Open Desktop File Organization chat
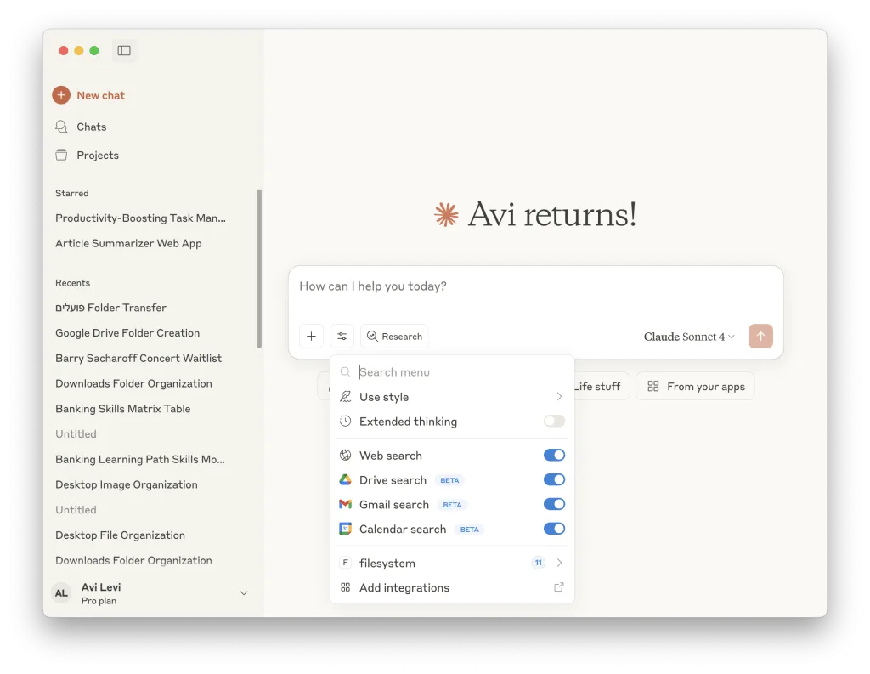The height and width of the screenshot is (674, 870). pyautogui.click(x=120, y=535)
